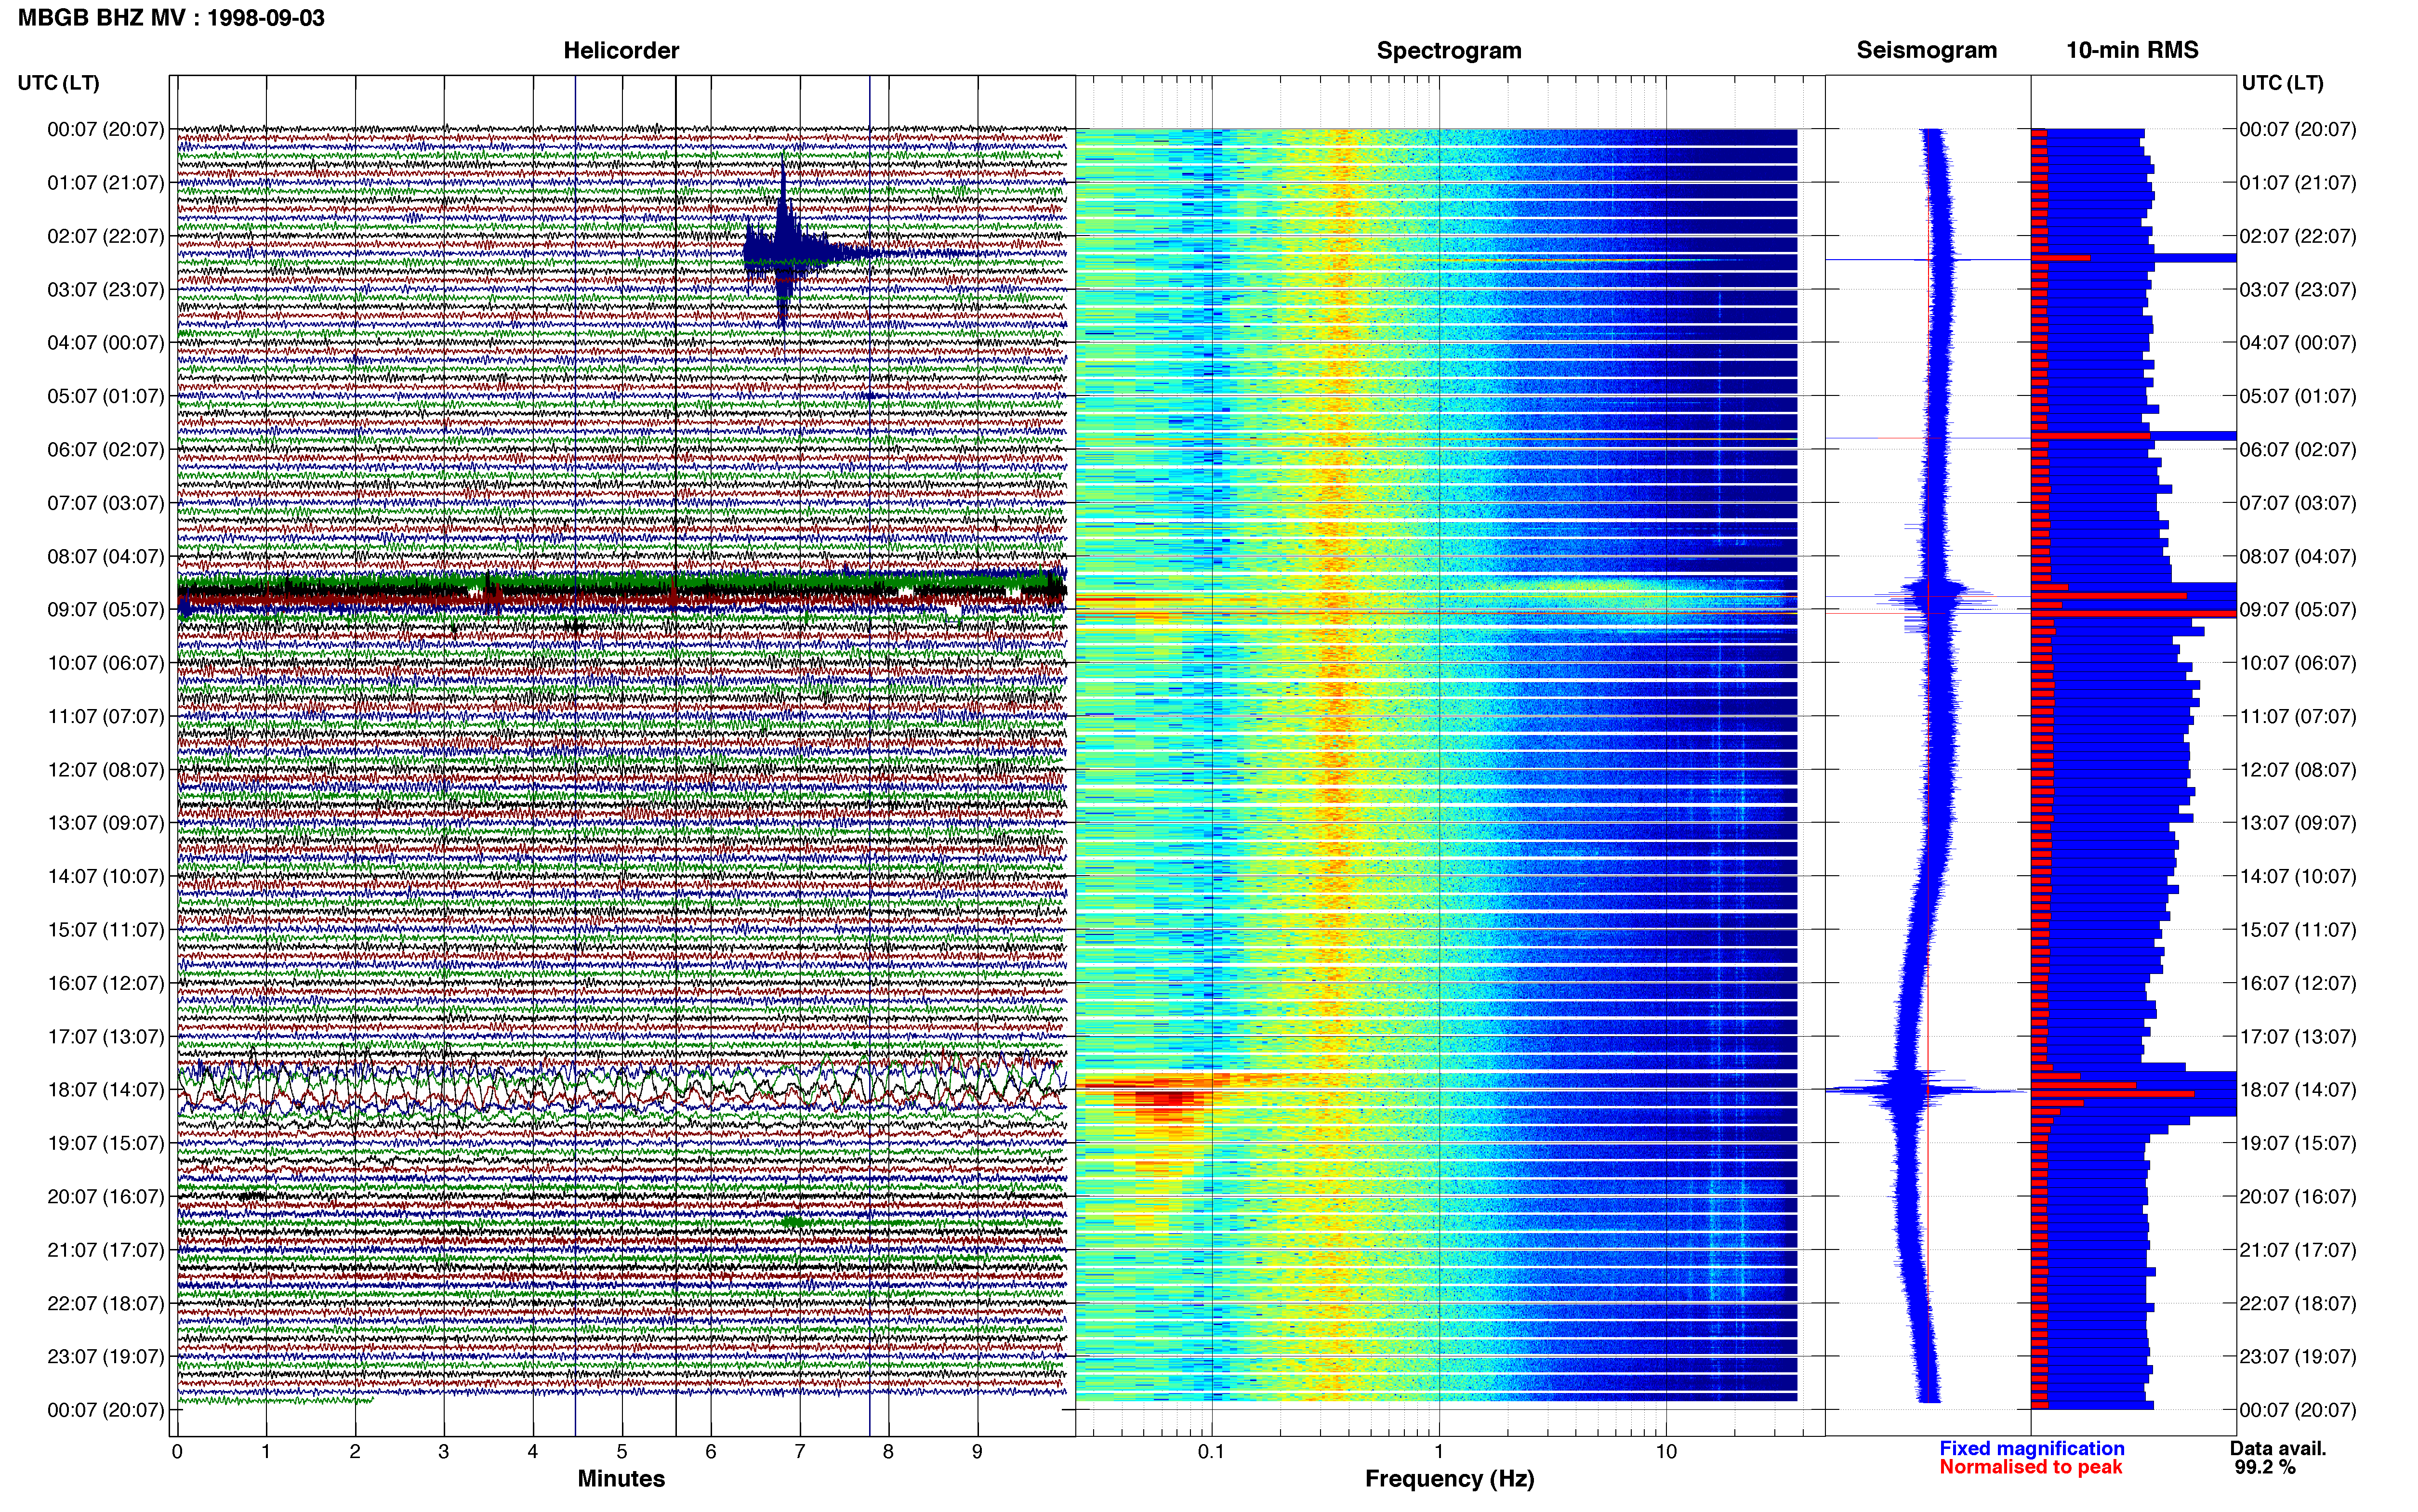Click the 'Spectrogram' panel heading
This screenshot has height=1512, width=2418.
point(1449,50)
